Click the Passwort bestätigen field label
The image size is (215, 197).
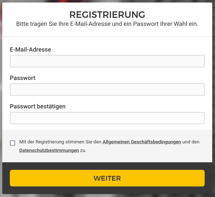38,106
